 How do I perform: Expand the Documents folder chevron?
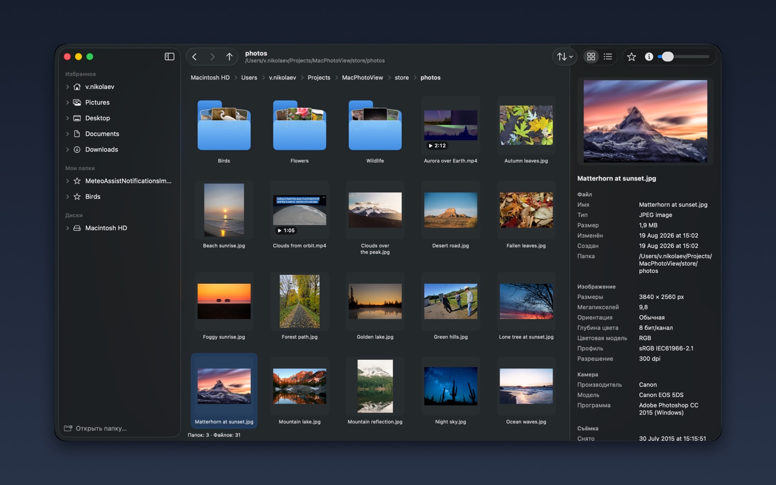coord(67,134)
